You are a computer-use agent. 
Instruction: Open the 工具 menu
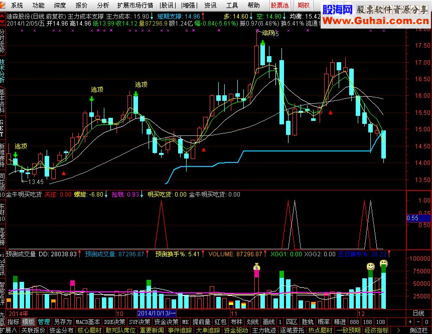point(232,5)
